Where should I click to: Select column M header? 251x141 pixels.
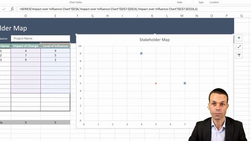tap(182, 16)
